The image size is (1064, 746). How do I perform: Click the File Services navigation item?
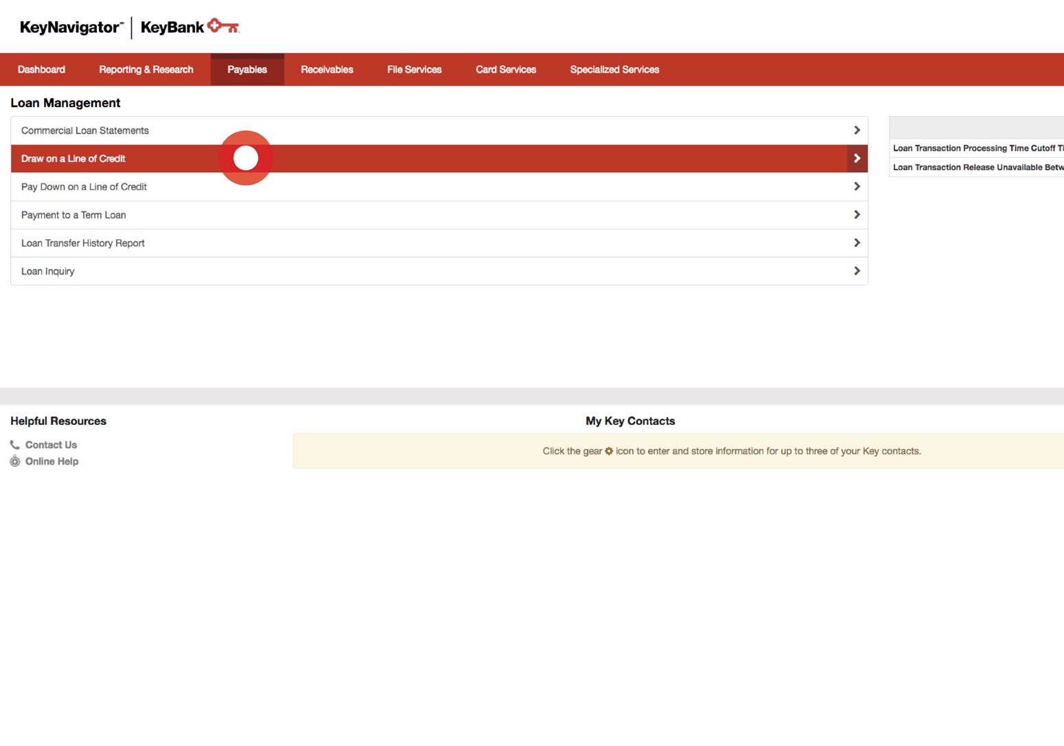[414, 69]
